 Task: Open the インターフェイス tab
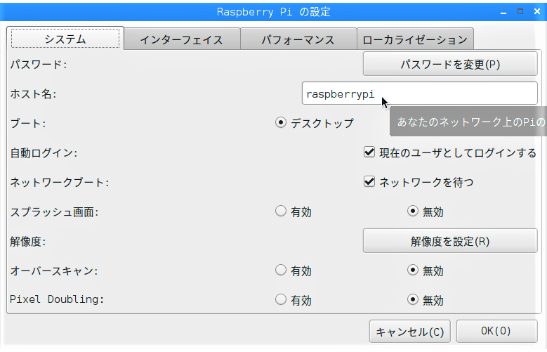[x=182, y=39]
